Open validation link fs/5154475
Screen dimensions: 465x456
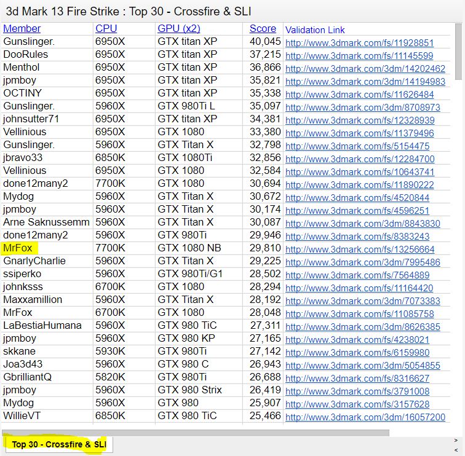point(357,146)
